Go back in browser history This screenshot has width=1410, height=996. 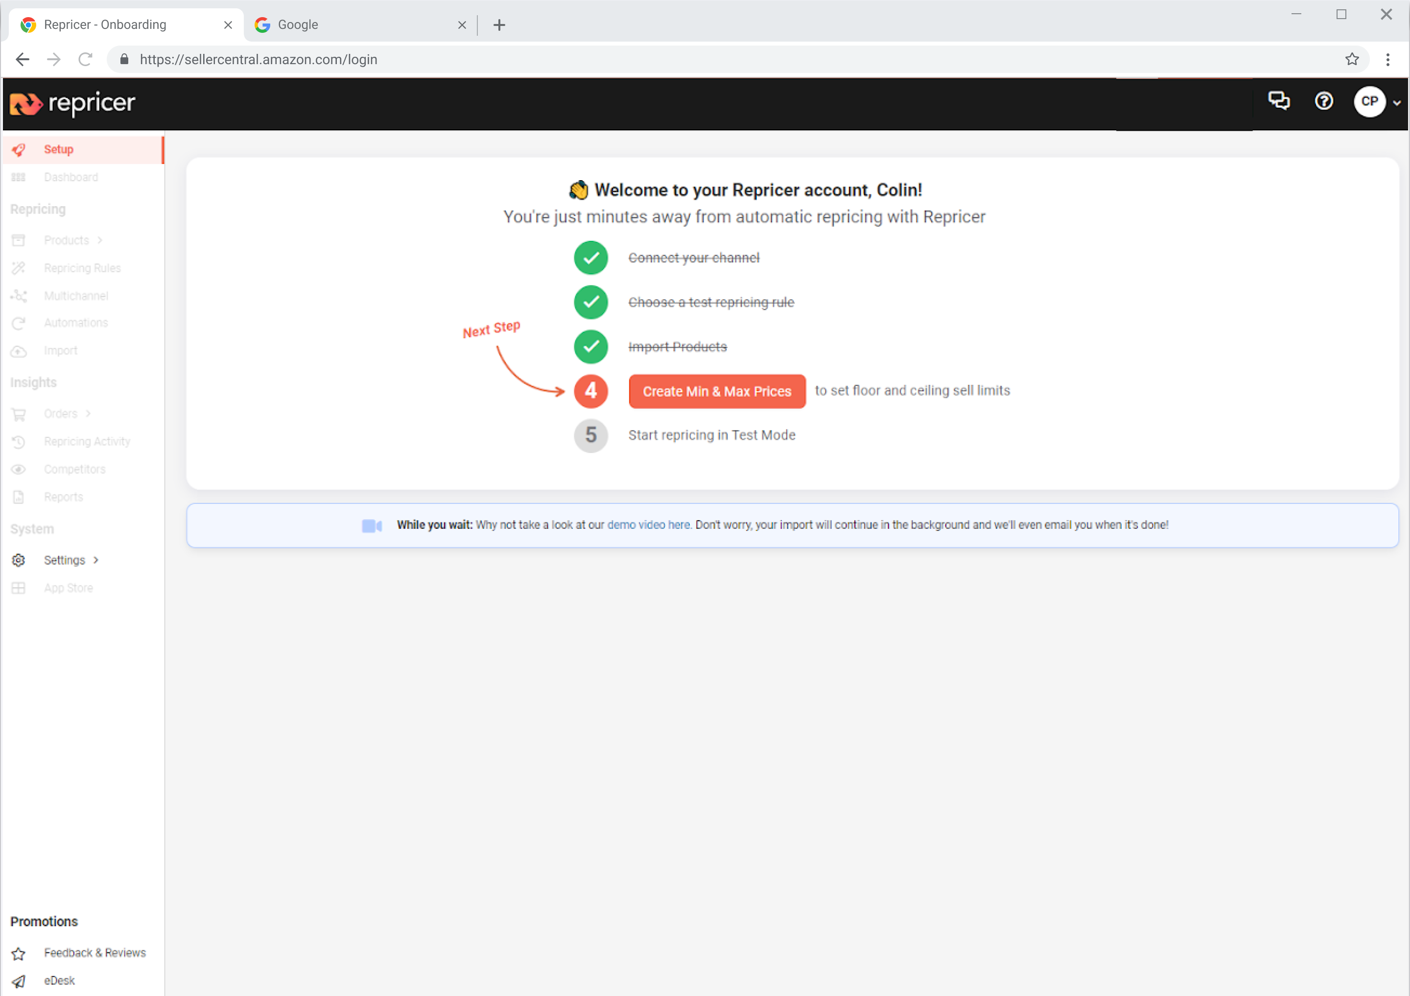pyautogui.click(x=23, y=60)
